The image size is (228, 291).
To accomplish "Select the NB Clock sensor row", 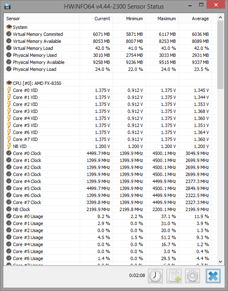I will pos(110,209).
